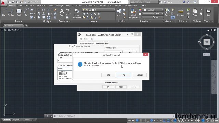
Task: Click the Mirror tool icon
Action: [x=44, y=14]
